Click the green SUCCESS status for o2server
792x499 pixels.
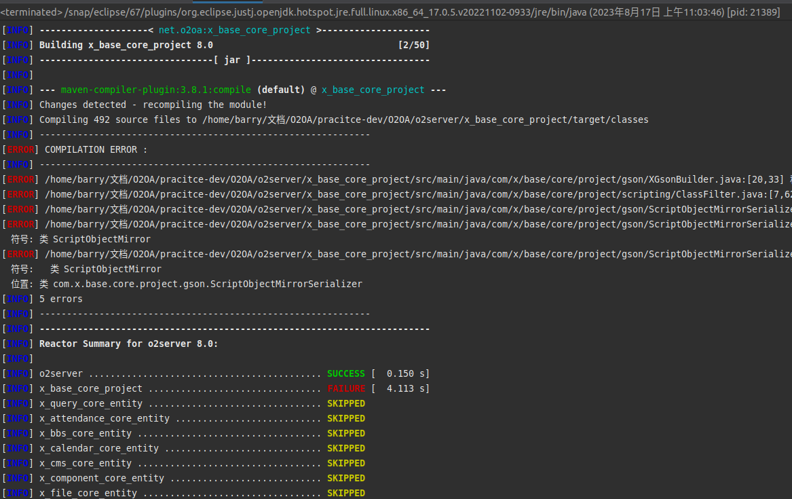[345, 373]
